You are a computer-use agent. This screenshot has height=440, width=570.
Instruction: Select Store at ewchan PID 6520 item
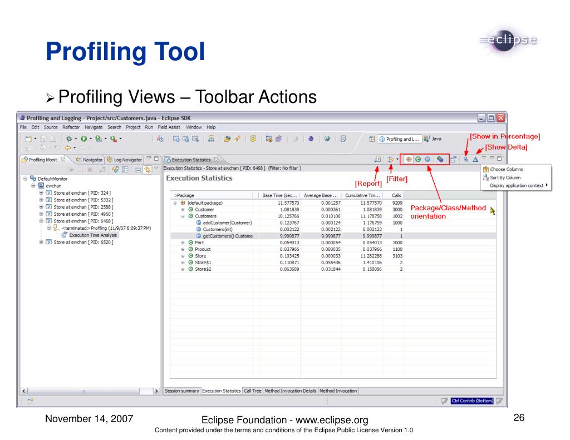coord(83,242)
